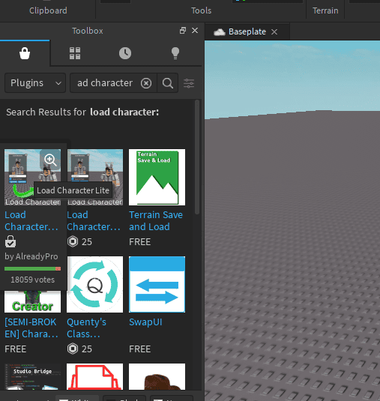Open the "Quenty's Class..." link
Viewport: 380px width, 401px height.
pos(86,328)
